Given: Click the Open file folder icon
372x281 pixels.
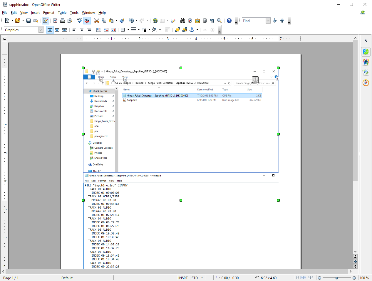Looking at the screenshot, I should tap(18, 21).
